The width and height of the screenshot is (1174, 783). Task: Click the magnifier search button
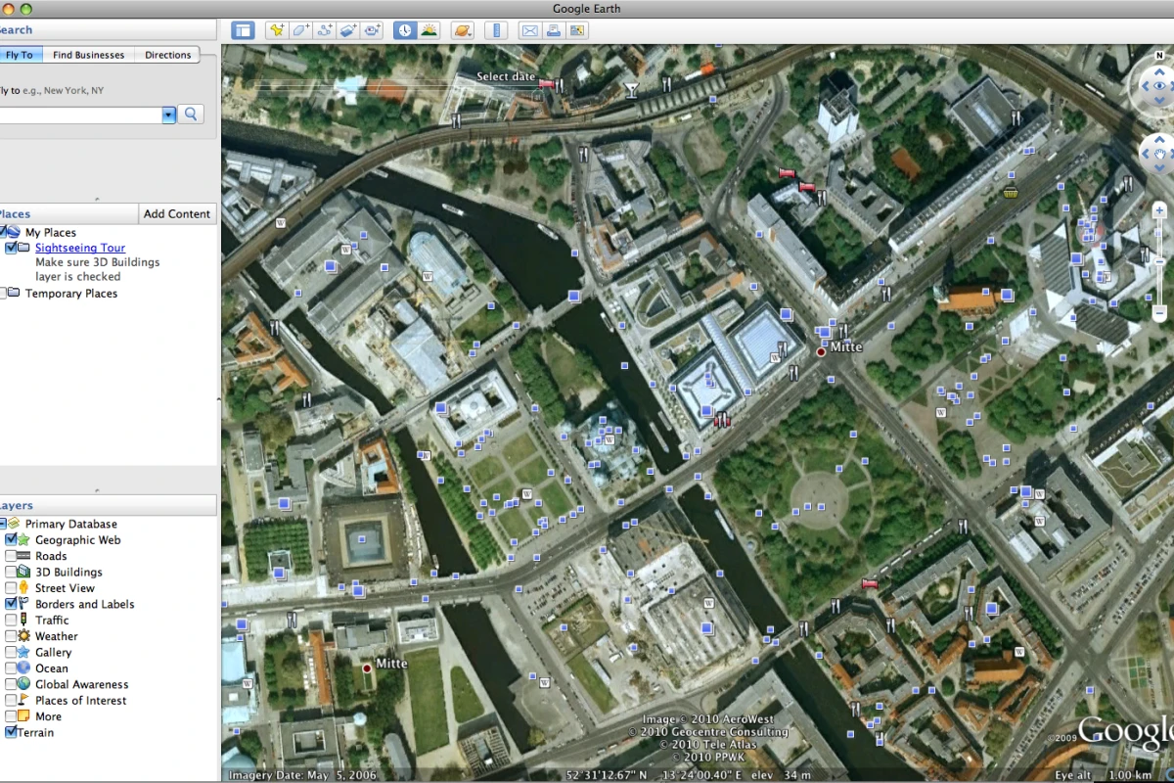191,115
